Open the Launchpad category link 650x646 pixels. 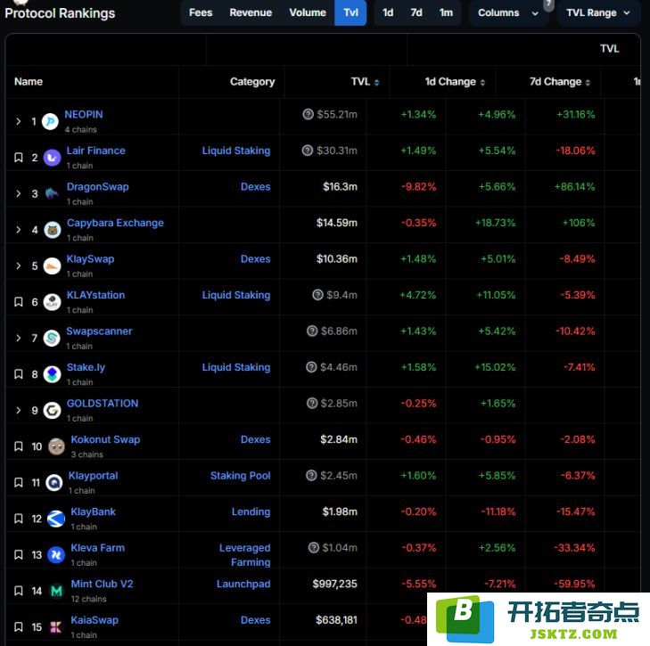(x=243, y=584)
